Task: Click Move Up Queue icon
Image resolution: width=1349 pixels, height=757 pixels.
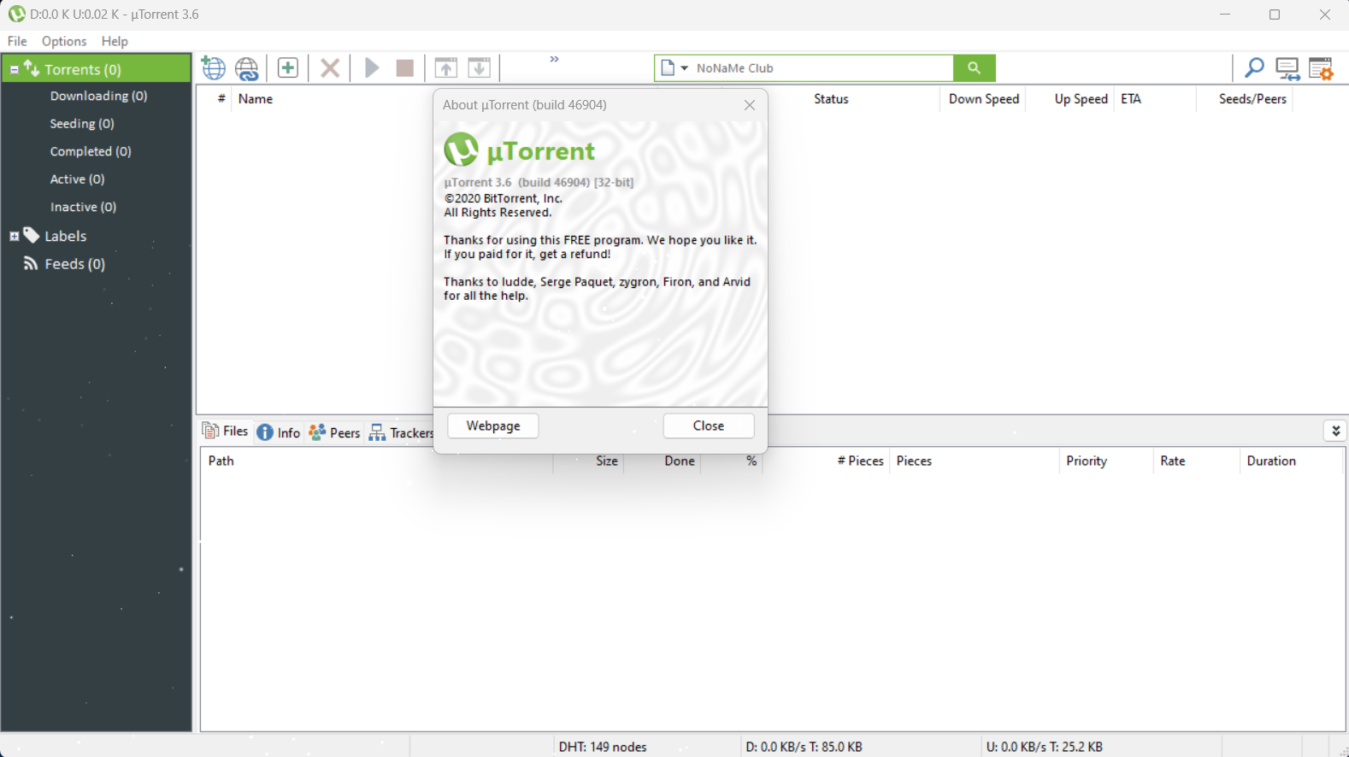Action: point(446,67)
